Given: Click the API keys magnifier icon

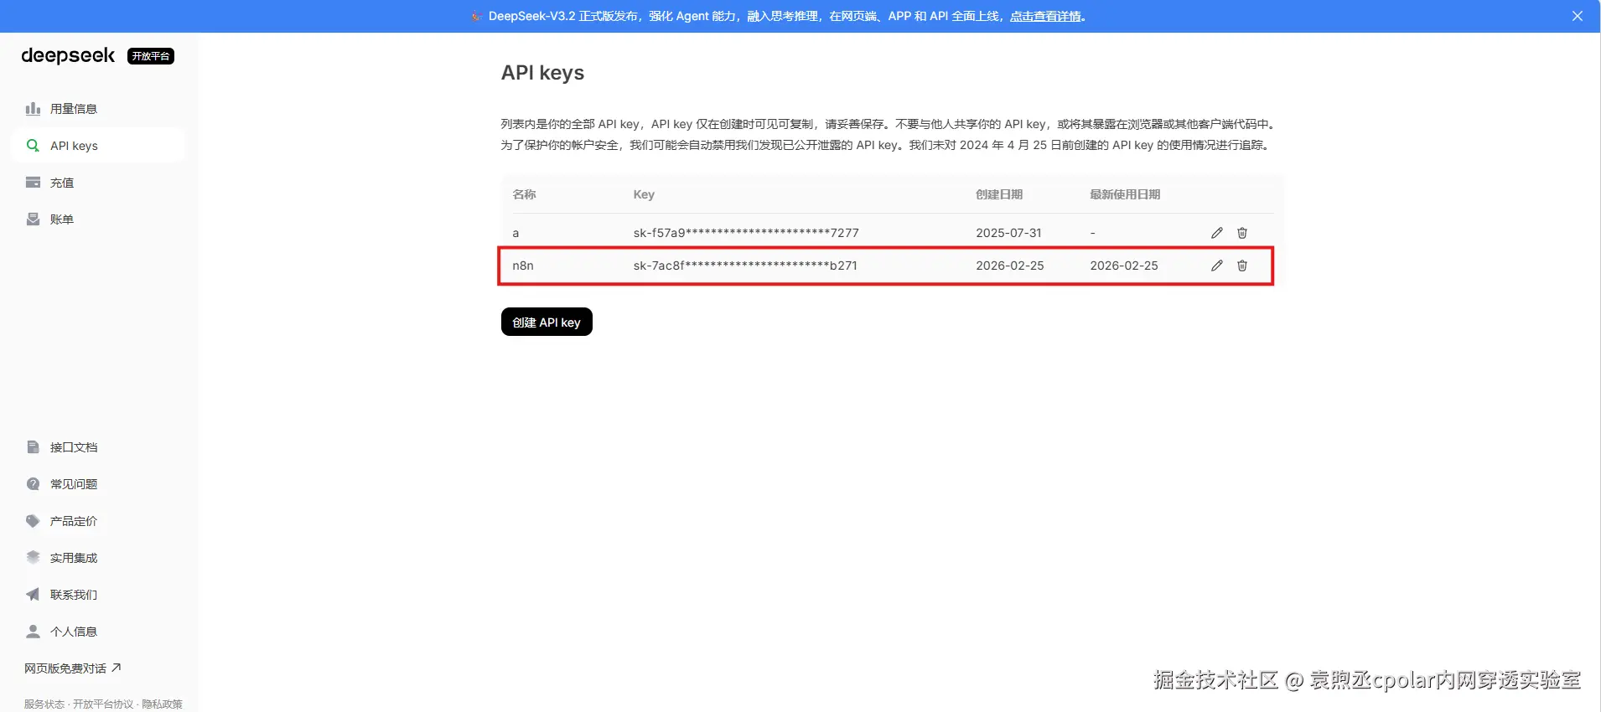Looking at the screenshot, I should tap(33, 146).
